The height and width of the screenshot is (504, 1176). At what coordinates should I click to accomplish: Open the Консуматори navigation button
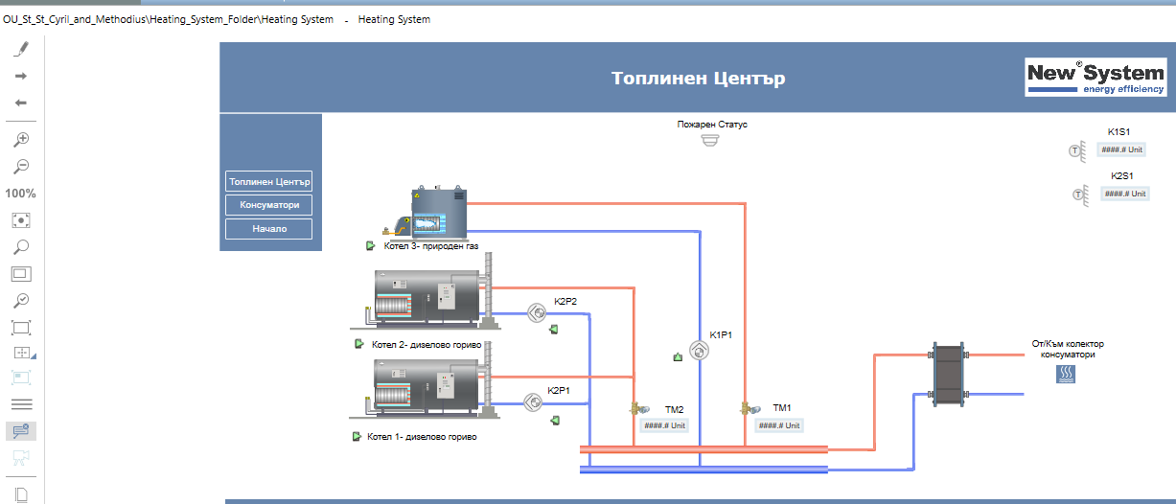(x=269, y=205)
